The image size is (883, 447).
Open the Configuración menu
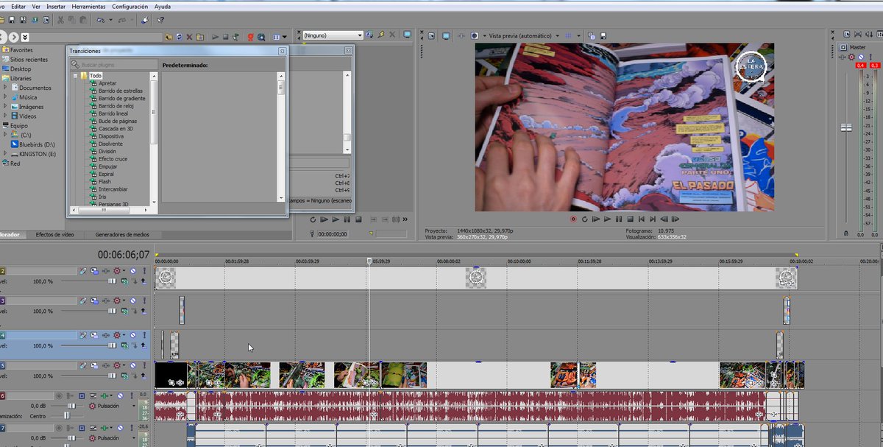(x=130, y=6)
